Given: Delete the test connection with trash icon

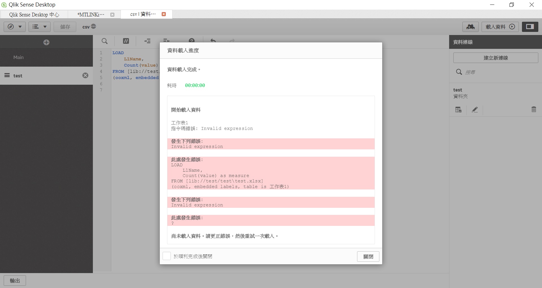Looking at the screenshot, I should tap(534, 110).
